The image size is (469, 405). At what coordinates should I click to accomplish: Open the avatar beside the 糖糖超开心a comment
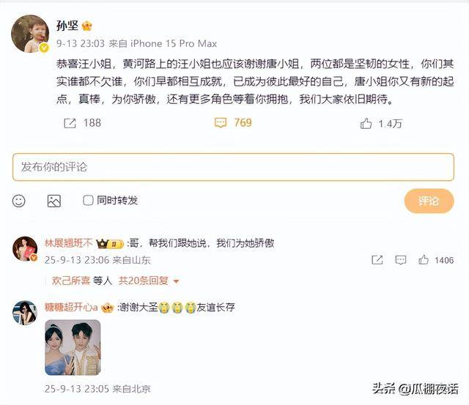(25, 313)
